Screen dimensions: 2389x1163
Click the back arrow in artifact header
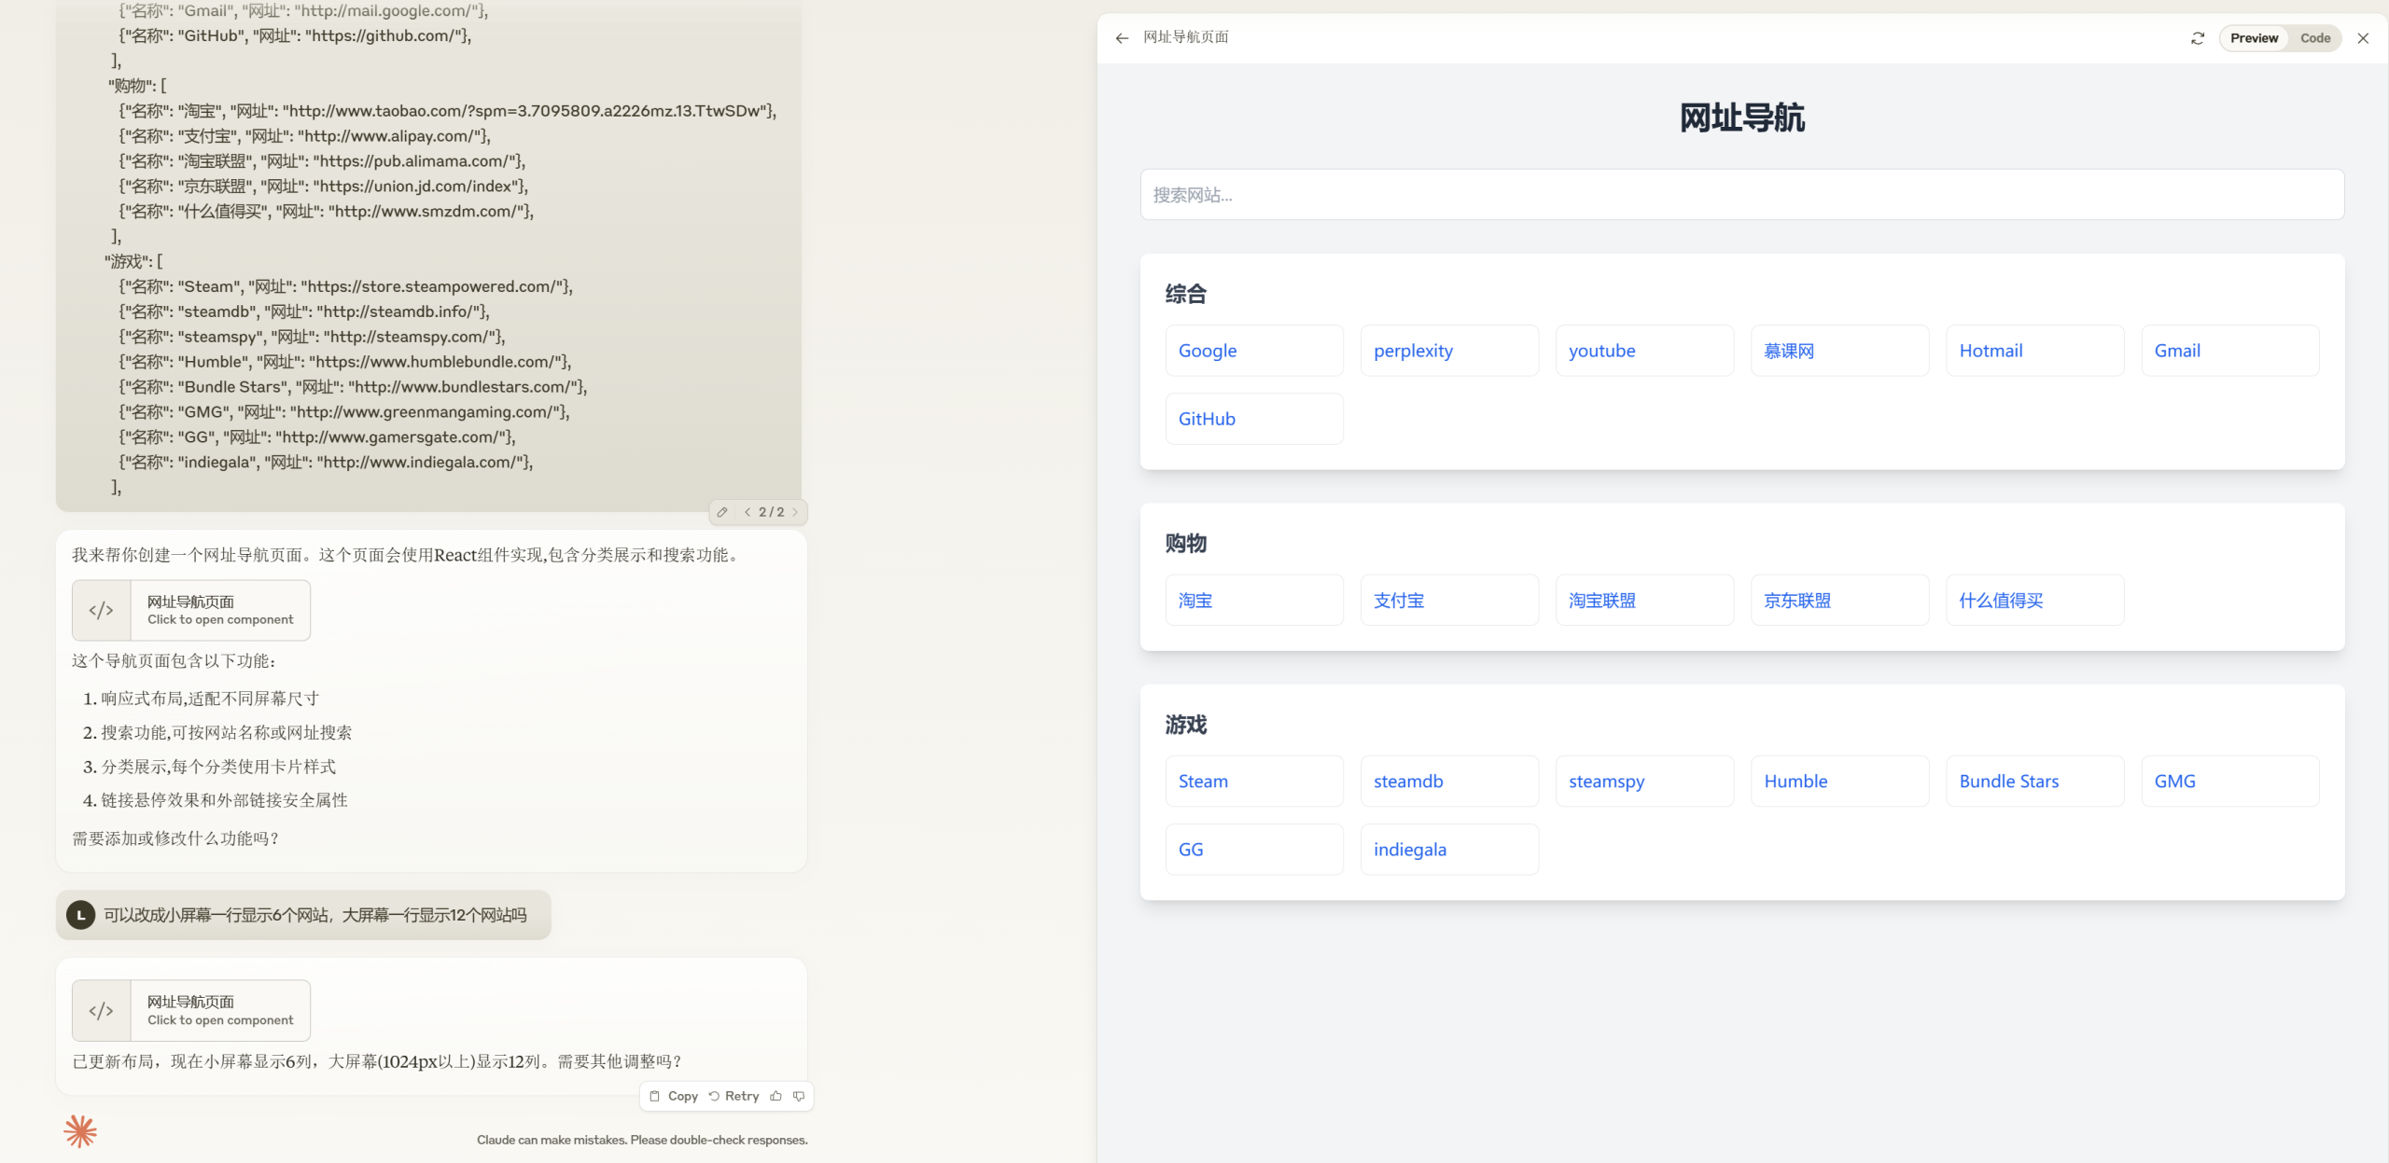click(x=1122, y=38)
